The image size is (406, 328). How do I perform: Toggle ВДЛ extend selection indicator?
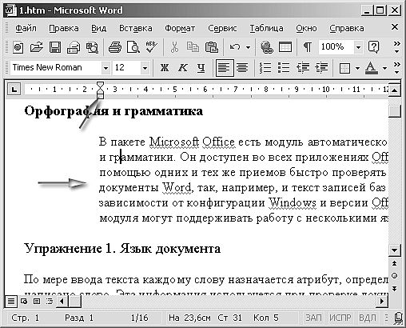pyautogui.click(x=368, y=318)
